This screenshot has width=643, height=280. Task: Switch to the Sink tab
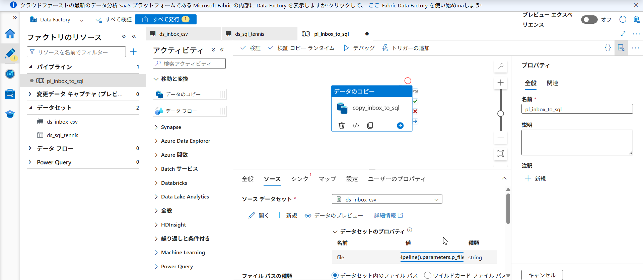pyautogui.click(x=299, y=179)
